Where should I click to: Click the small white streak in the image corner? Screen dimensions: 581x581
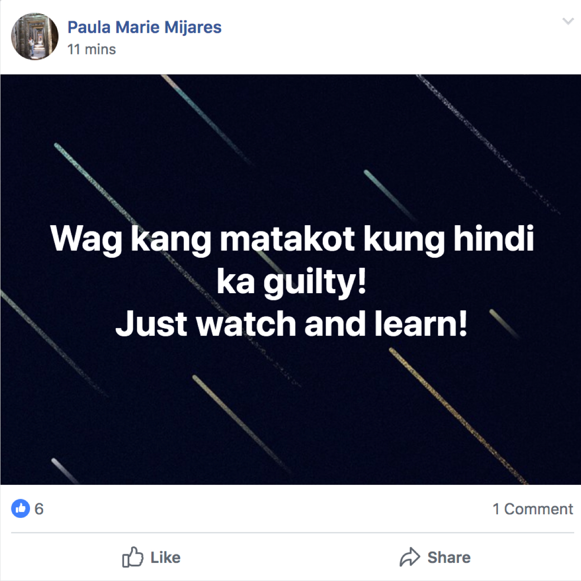(65, 471)
